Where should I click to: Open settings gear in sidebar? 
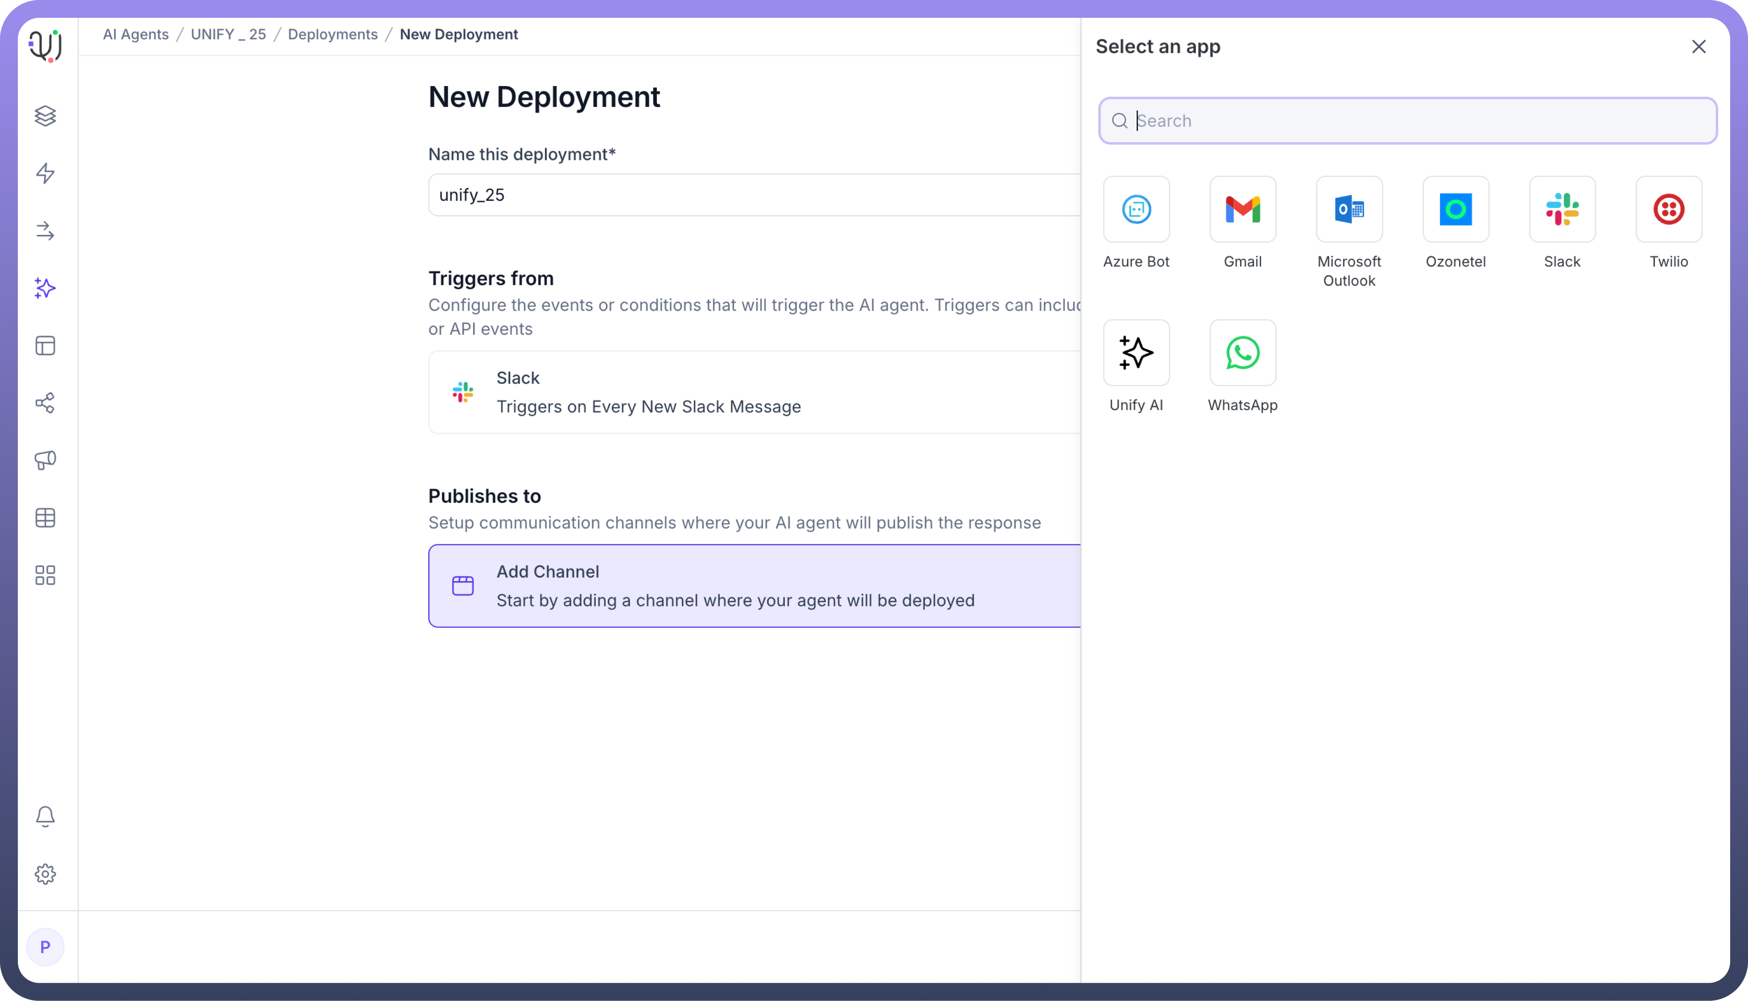[x=45, y=874]
